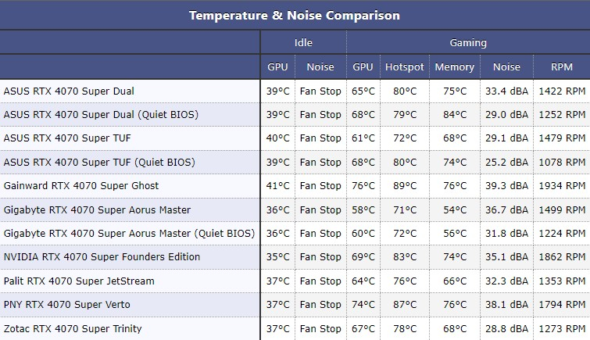The height and width of the screenshot is (340, 590).
Task: Click the RPM column header
Action: (x=561, y=67)
